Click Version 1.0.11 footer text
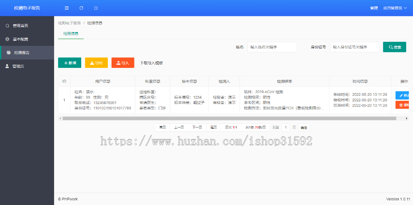This screenshot has height=205, width=413. (398, 199)
